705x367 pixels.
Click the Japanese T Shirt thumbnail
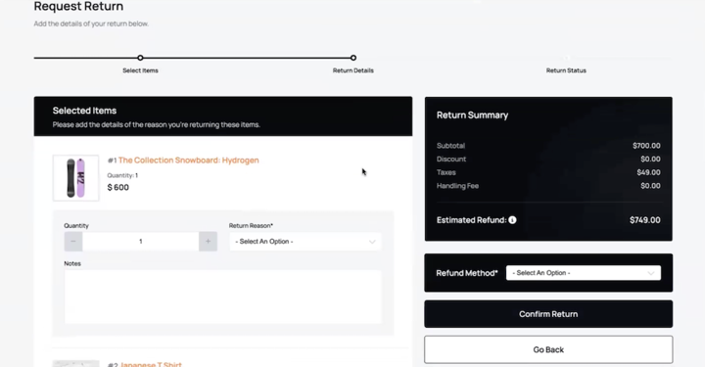[75, 363]
